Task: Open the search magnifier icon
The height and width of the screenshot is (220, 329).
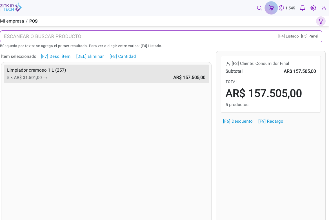Action: point(259,8)
